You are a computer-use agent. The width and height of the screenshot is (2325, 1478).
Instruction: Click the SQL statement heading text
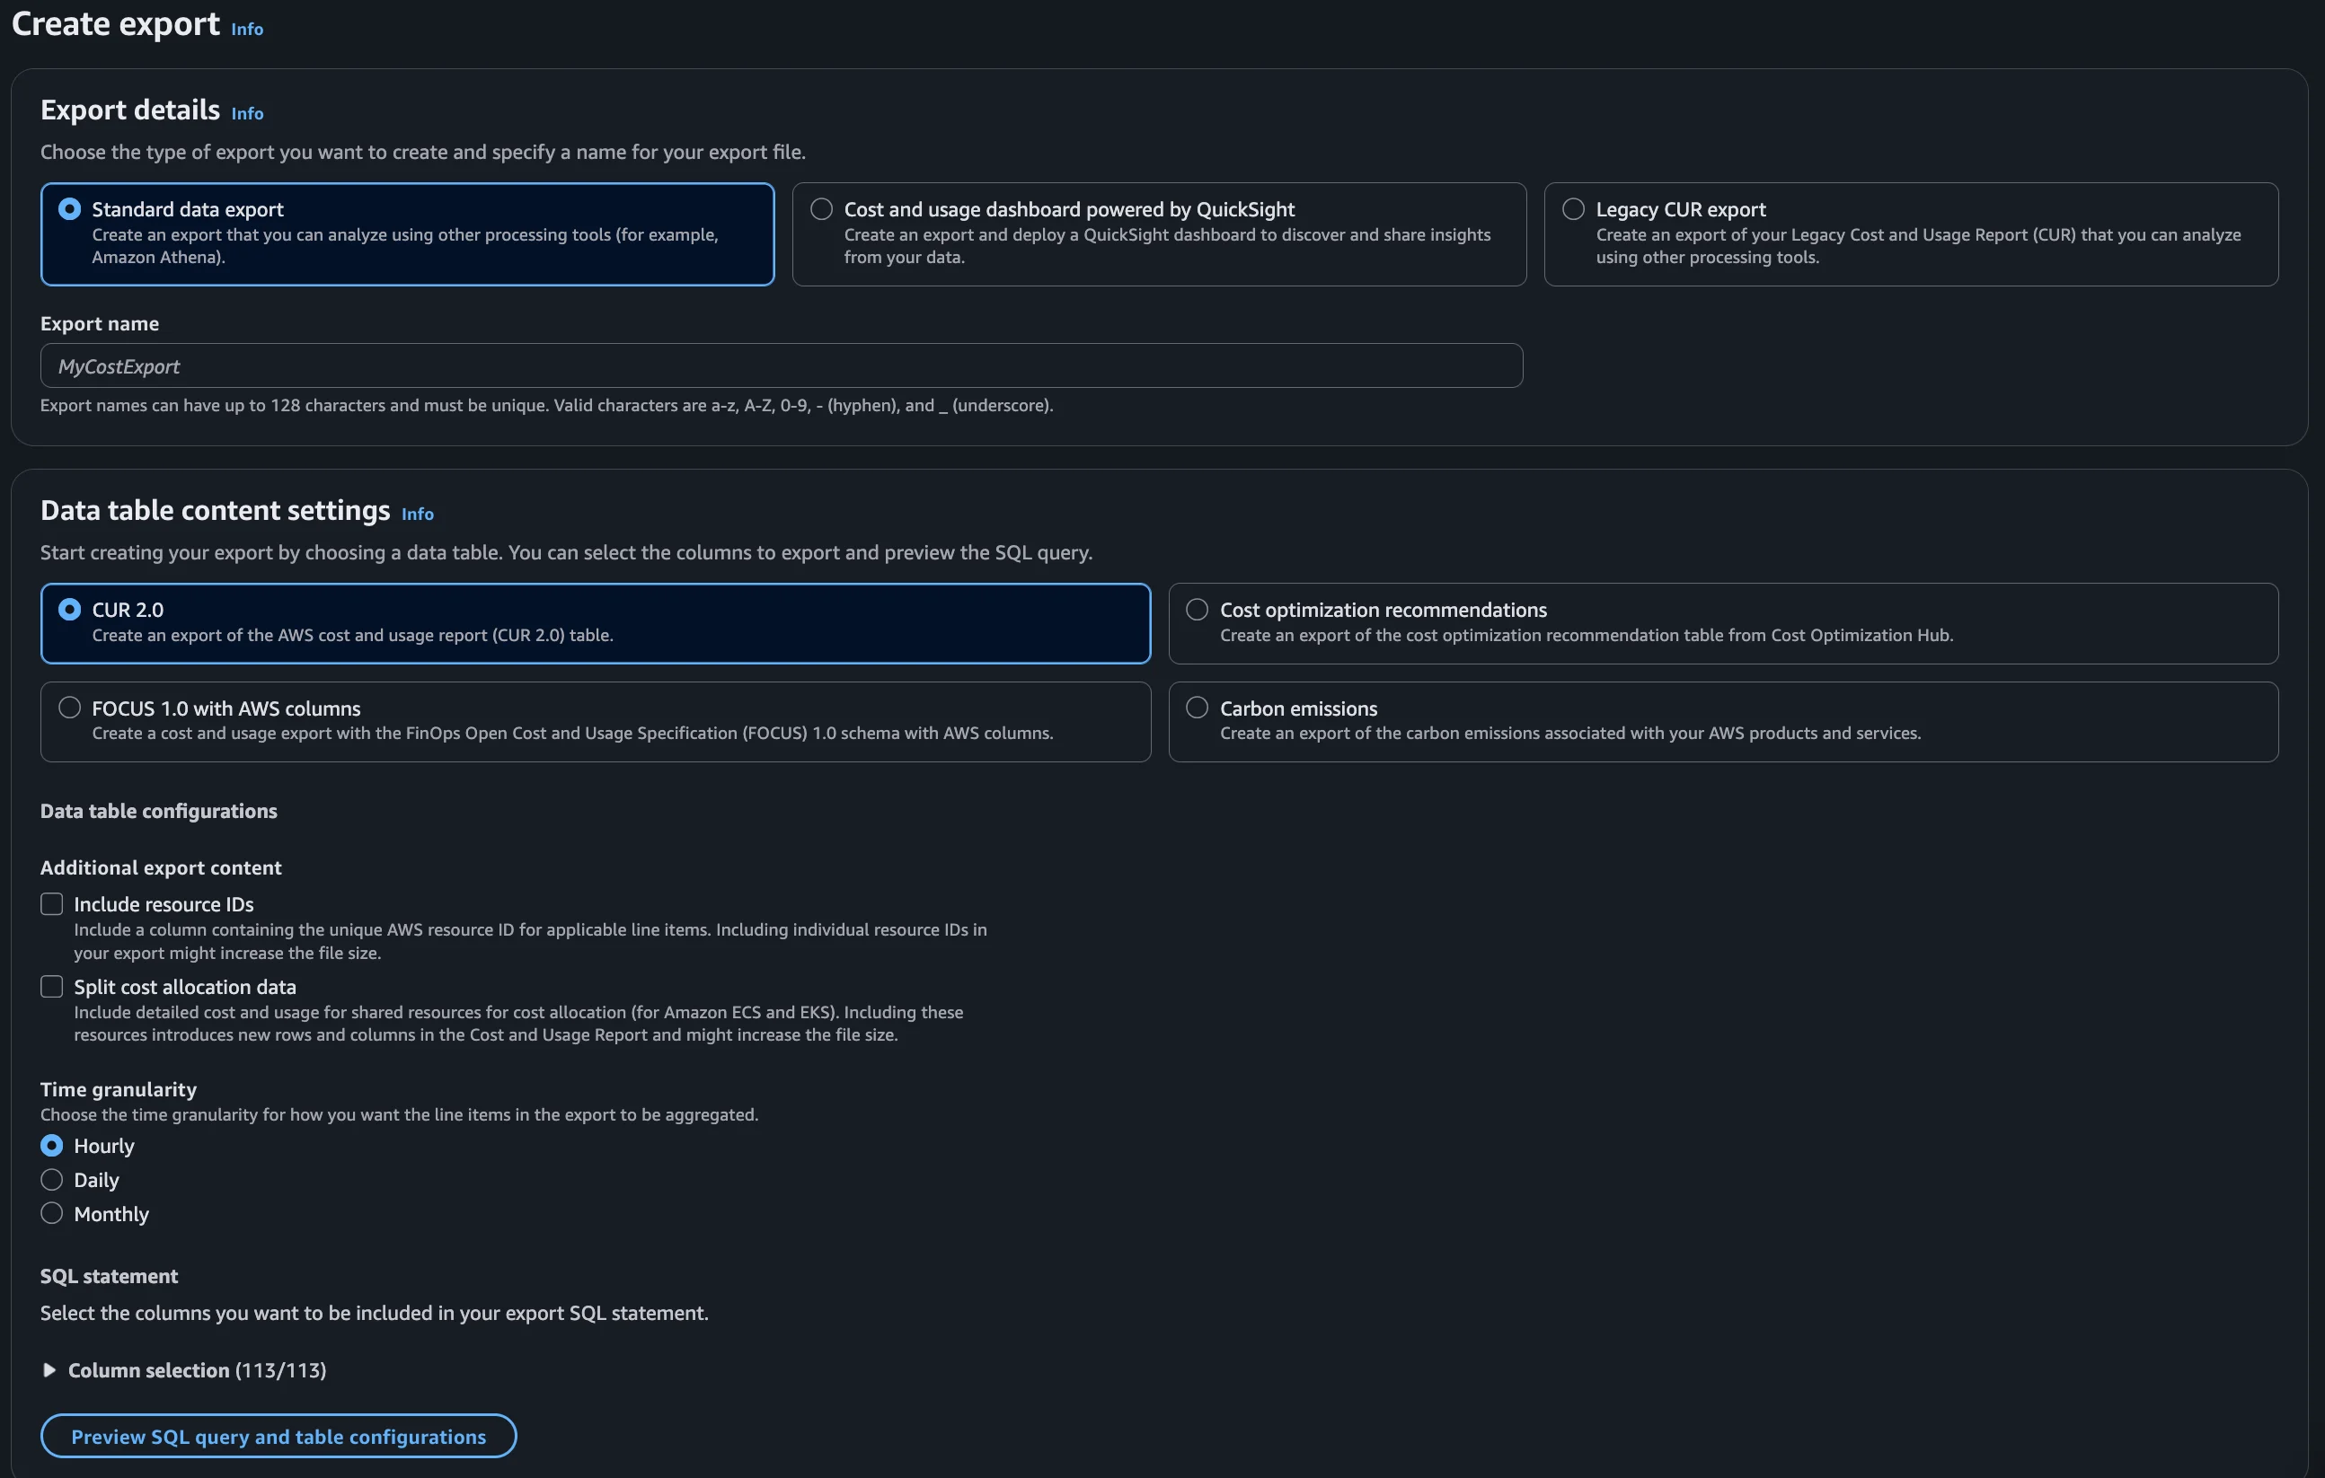(x=109, y=1276)
